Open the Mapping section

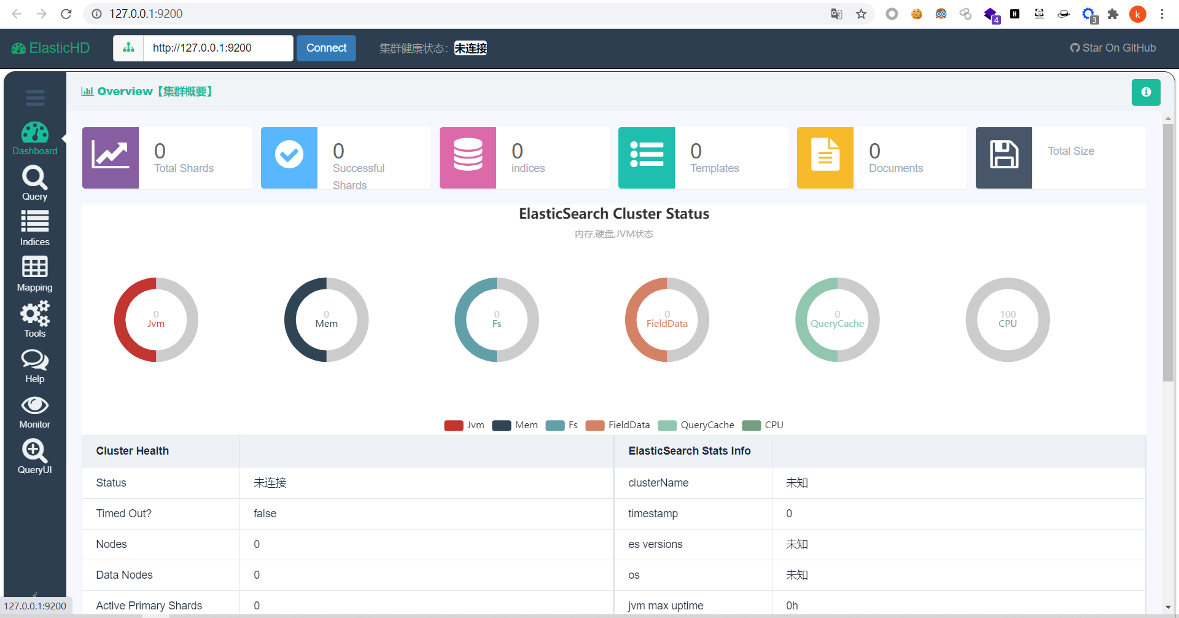(x=34, y=273)
